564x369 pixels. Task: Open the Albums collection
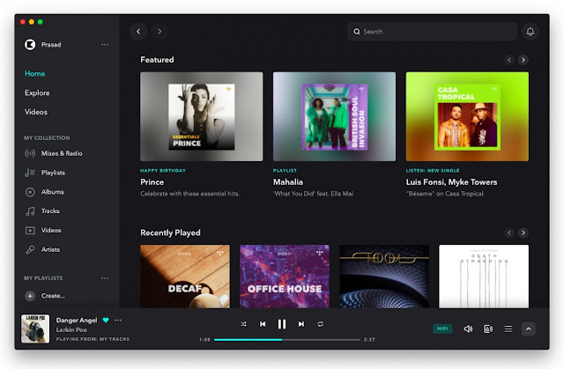click(53, 192)
